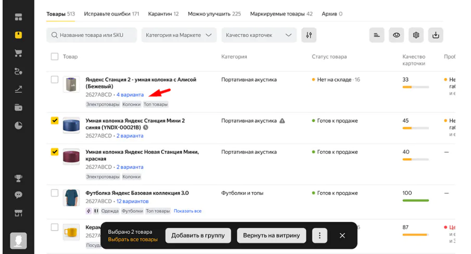Open the shopping cart sidebar icon
The height and width of the screenshot is (254, 471).
coord(18,53)
